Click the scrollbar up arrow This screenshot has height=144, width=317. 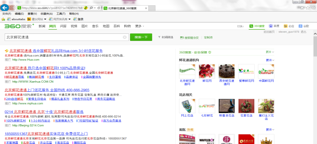315,33
